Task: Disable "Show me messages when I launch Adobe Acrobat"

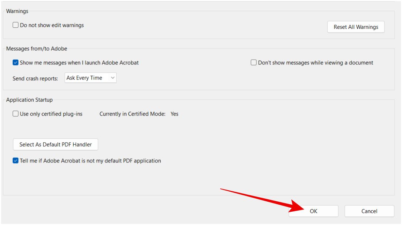Action: pos(15,63)
